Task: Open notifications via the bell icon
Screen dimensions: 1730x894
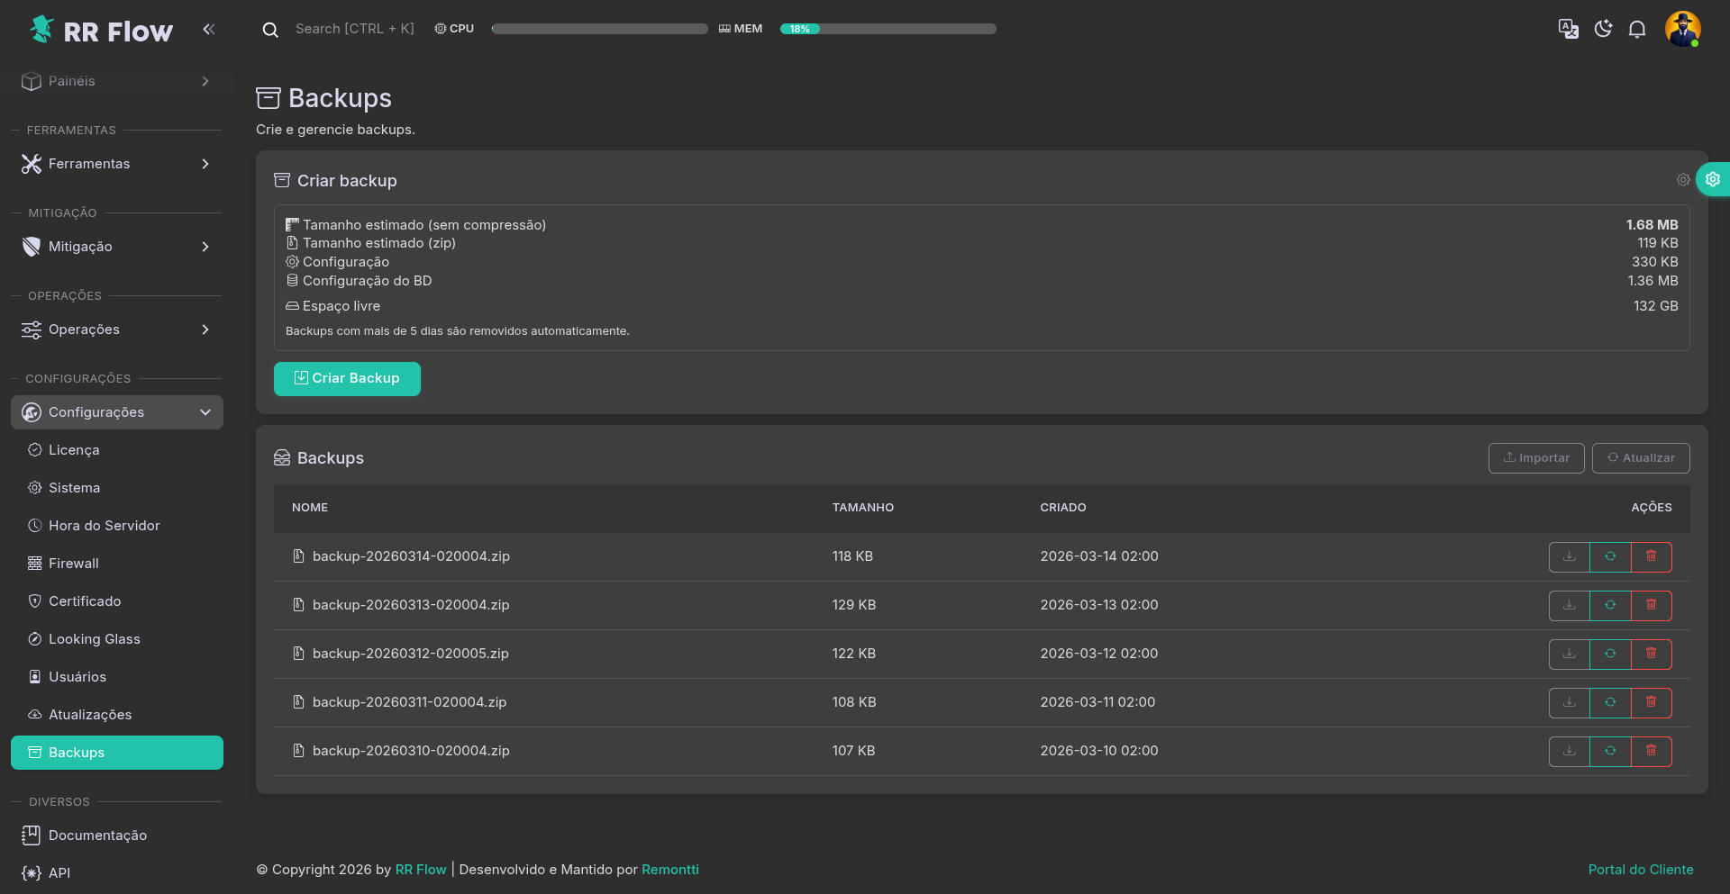Action: click(1637, 29)
